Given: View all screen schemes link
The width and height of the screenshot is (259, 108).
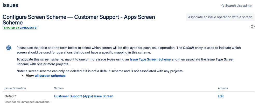Looking at the screenshot, I should click(50, 76).
